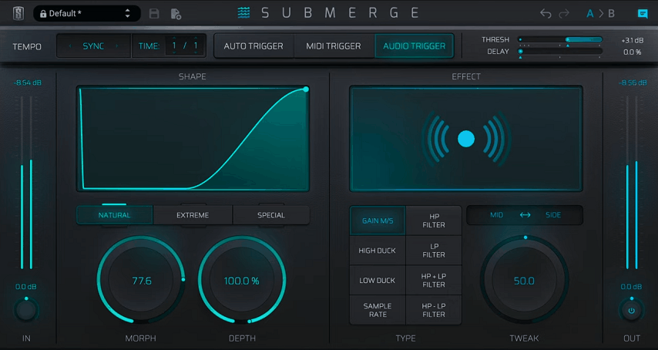Click the Slate Digital logo icon
Viewport: 658px width, 350px height.
(18, 13)
